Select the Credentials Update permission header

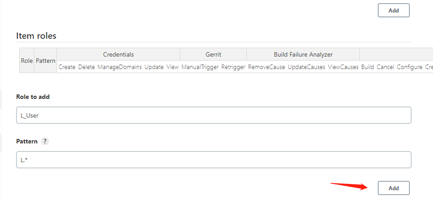[x=154, y=67]
